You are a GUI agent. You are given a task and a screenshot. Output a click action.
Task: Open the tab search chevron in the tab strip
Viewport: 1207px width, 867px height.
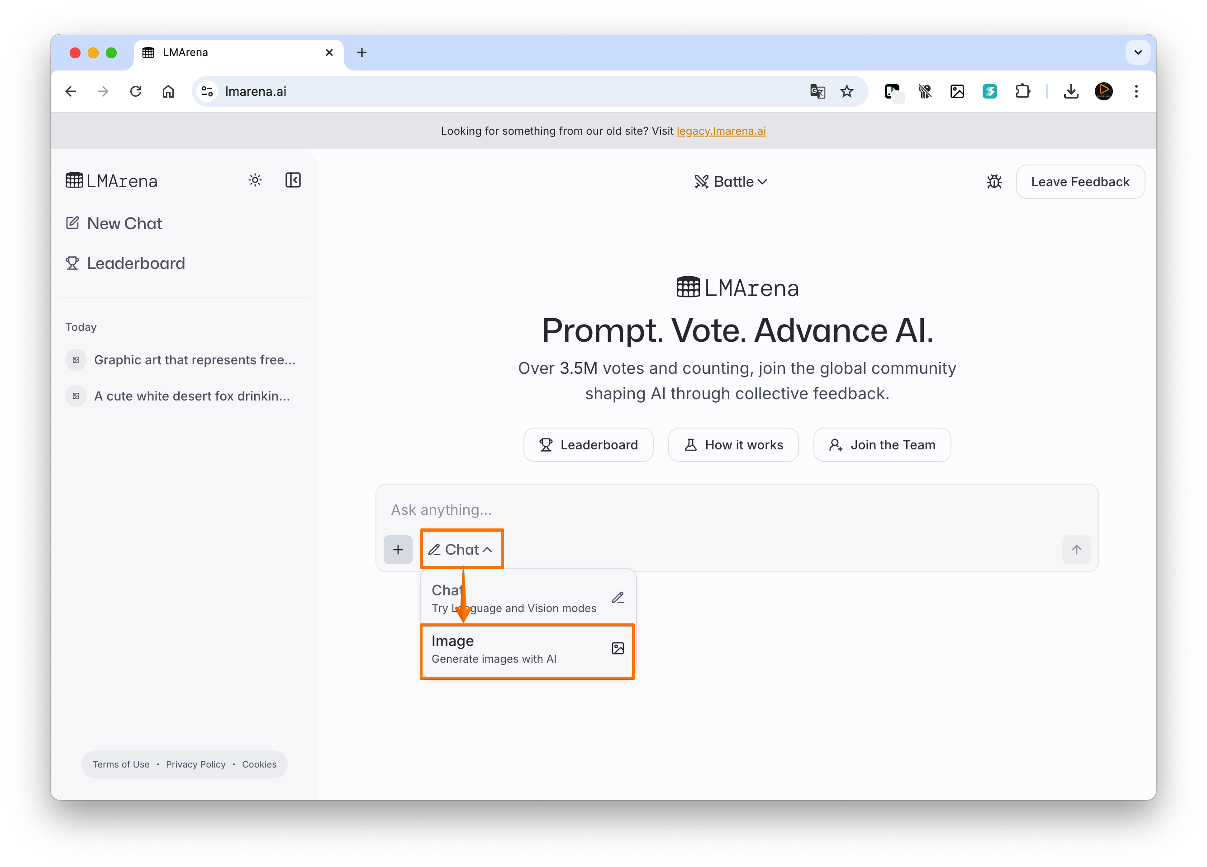pos(1138,52)
